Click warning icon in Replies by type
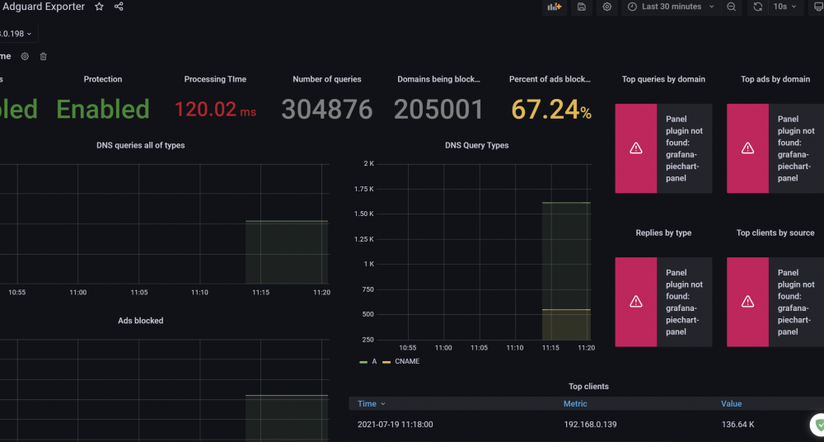 point(636,302)
